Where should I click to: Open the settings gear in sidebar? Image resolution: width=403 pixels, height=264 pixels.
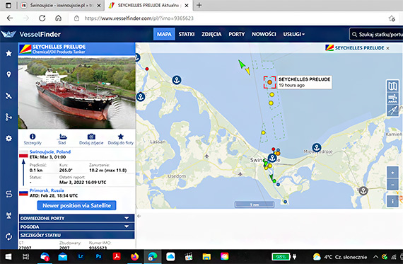[x=8, y=139]
